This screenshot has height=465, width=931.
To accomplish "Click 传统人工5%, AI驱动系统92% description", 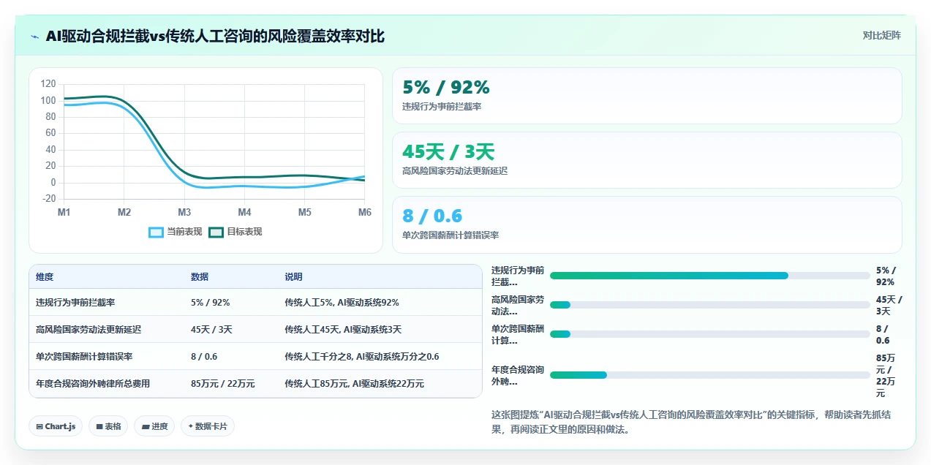I will (342, 303).
